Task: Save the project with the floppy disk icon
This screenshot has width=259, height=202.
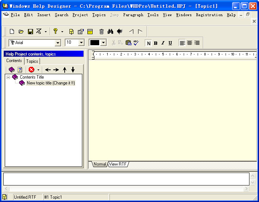Action: (x=30, y=31)
